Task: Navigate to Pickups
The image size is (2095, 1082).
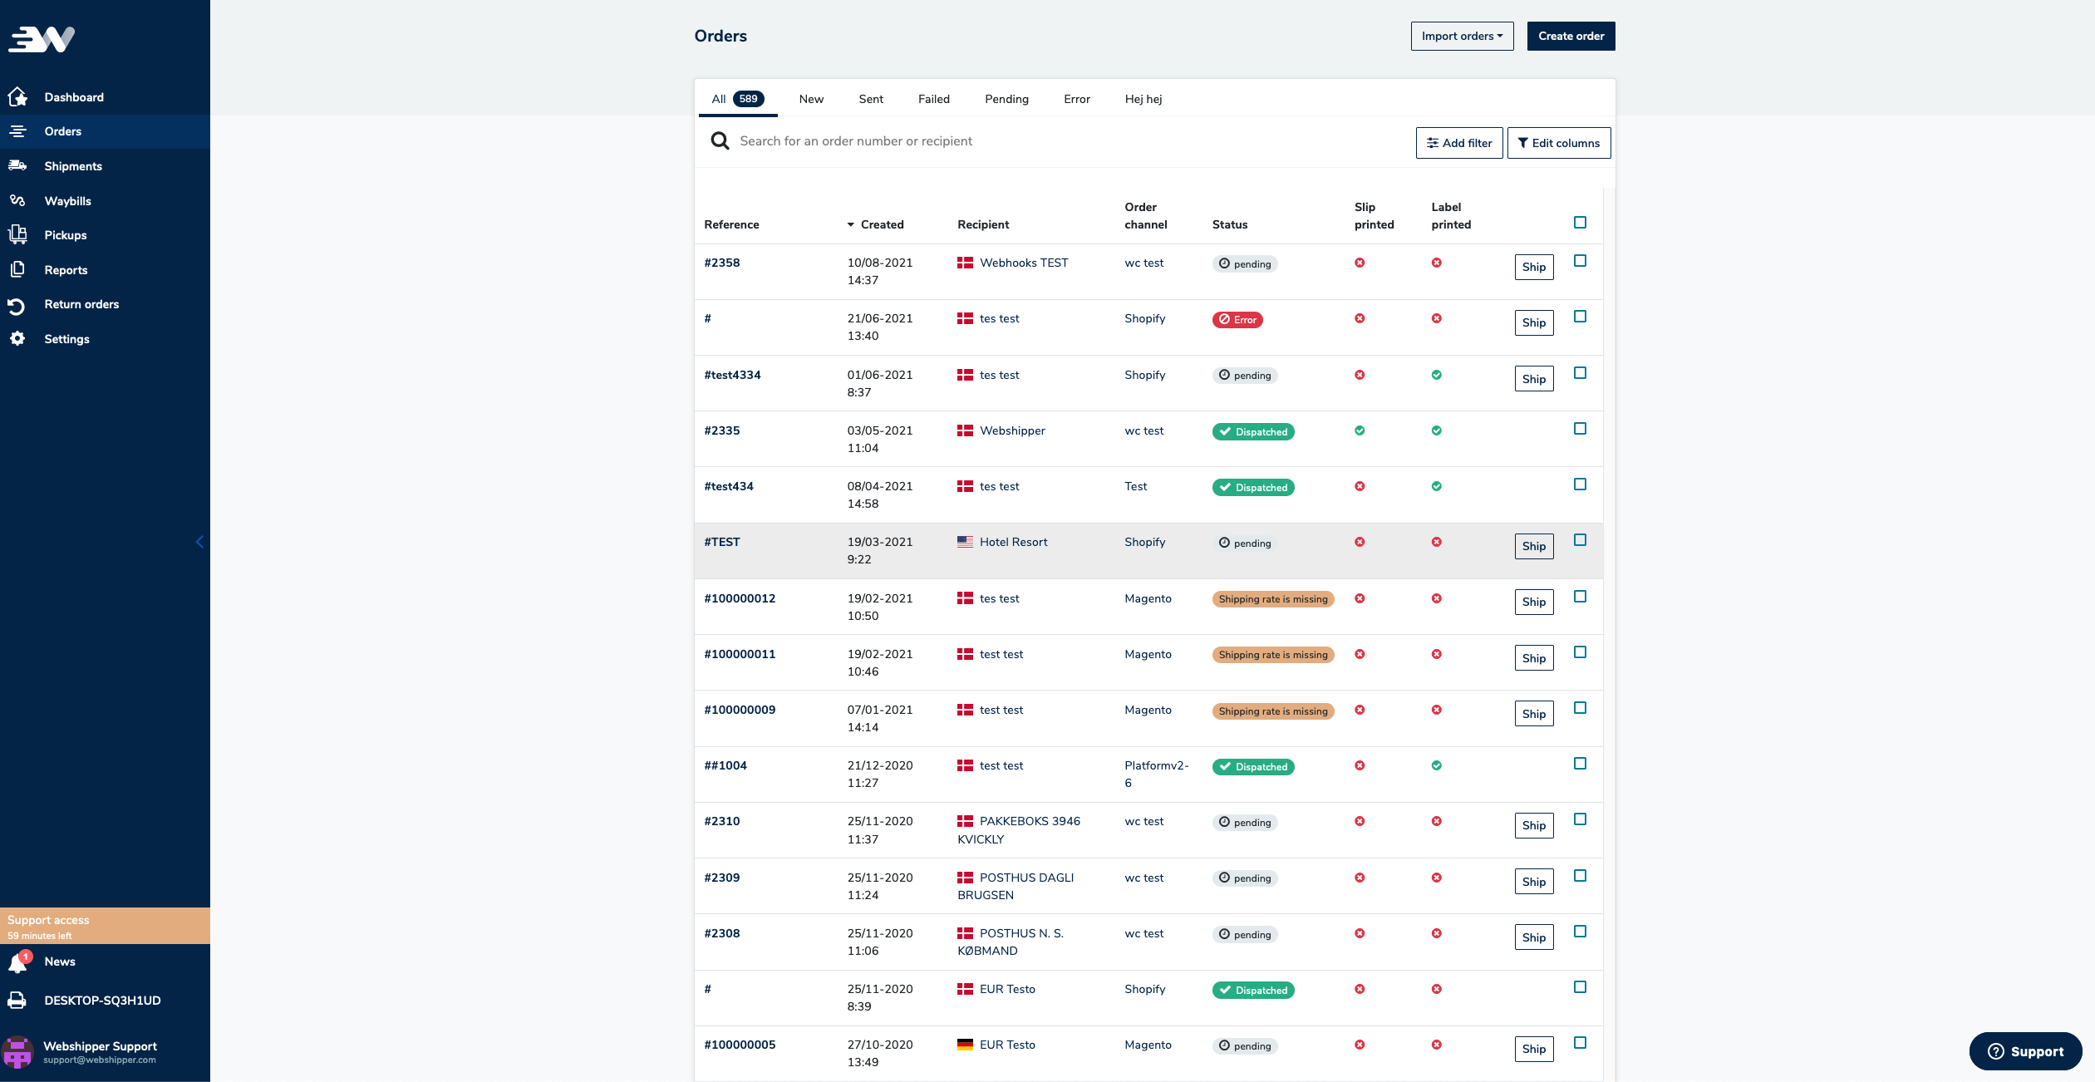Action: (x=66, y=235)
